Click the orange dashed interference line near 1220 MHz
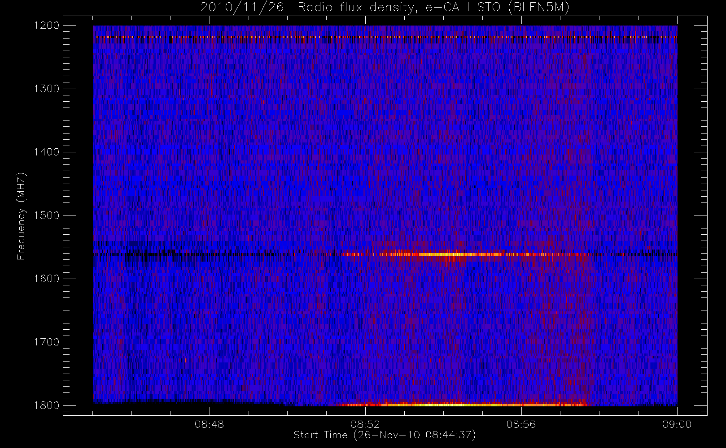 click(x=385, y=37)
